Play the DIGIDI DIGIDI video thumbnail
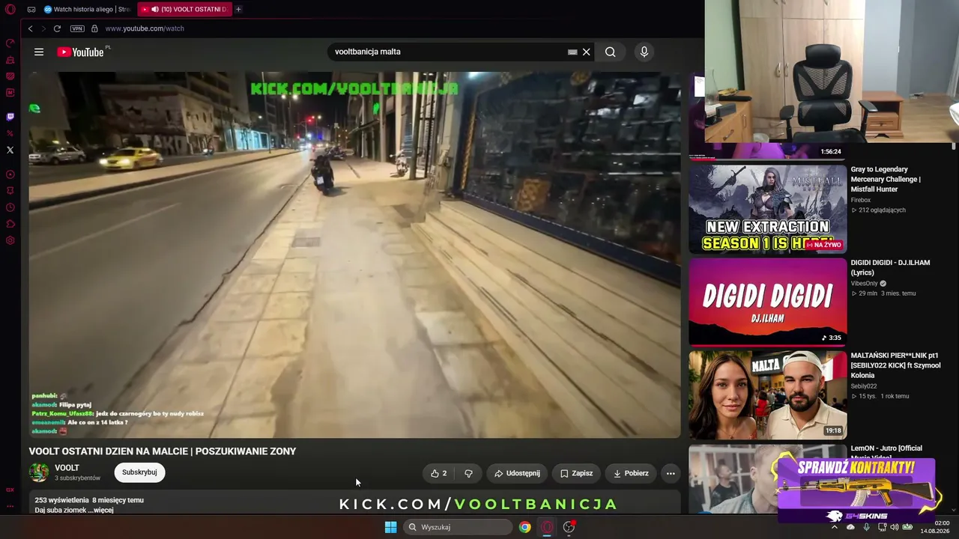This screenshot has width=959, height=539. pos(768,302)
